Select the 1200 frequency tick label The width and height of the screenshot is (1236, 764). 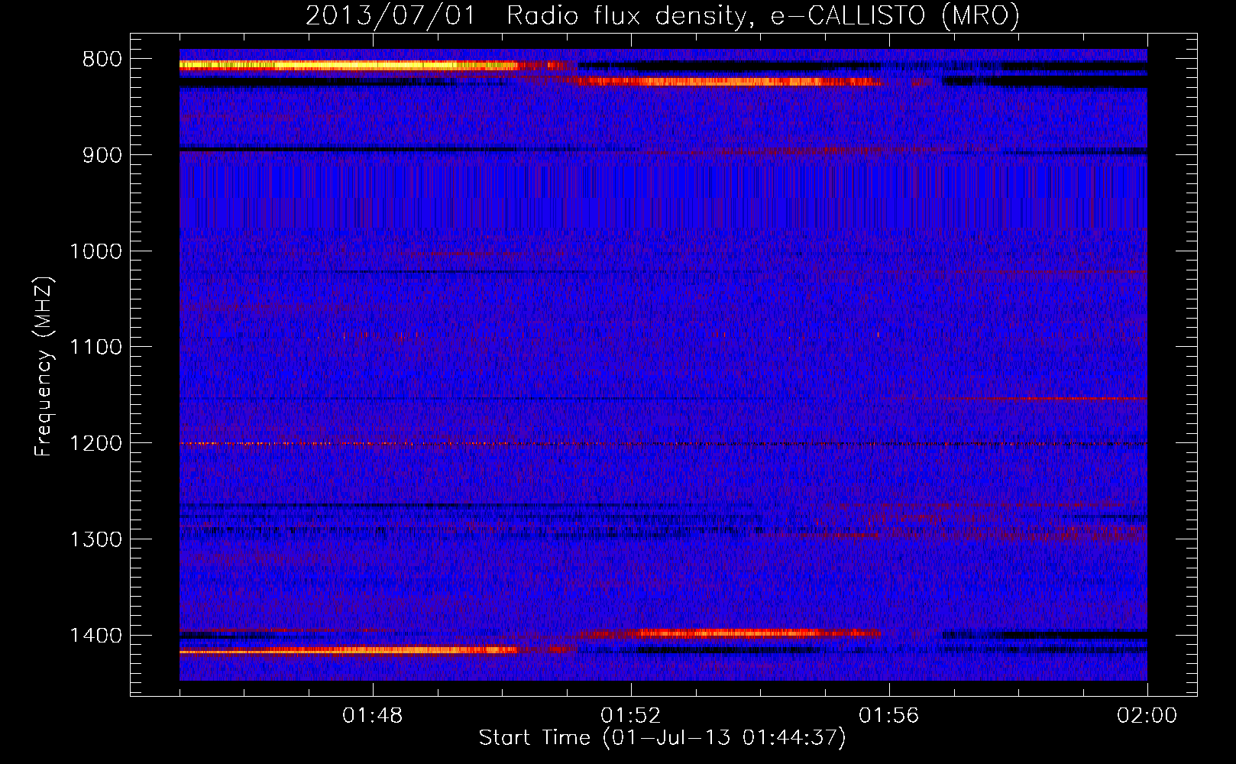click(95, 444)
